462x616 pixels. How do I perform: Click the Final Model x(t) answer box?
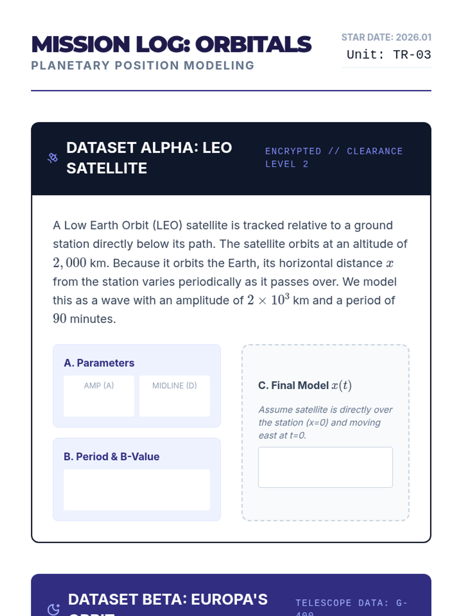325,467
